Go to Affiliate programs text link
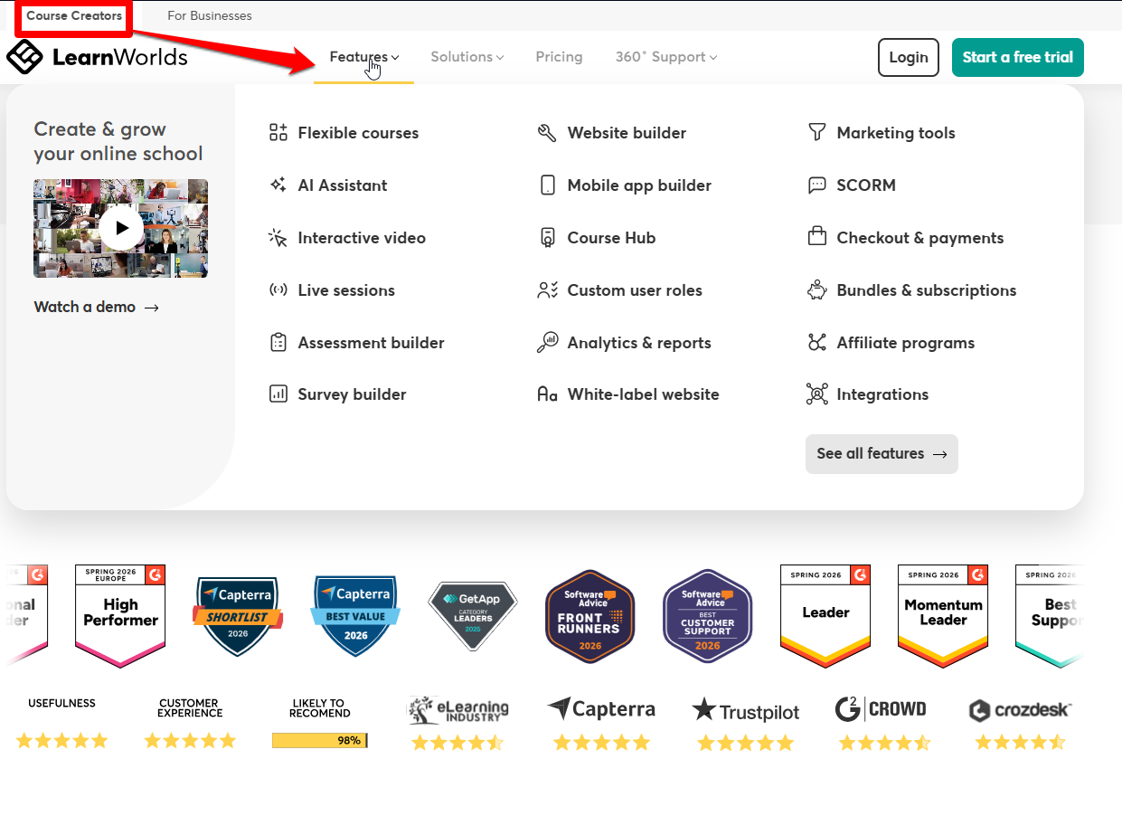 (x=906, y=343)
